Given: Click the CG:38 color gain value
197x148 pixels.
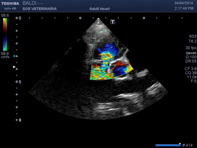Looking at the screenshot, I should click(x=191, y=73).
